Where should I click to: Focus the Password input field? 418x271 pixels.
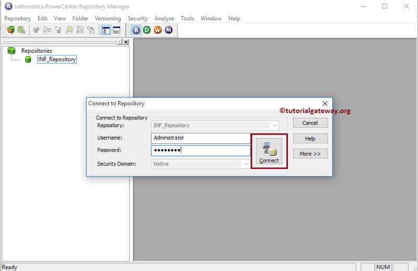pos(201,150)
